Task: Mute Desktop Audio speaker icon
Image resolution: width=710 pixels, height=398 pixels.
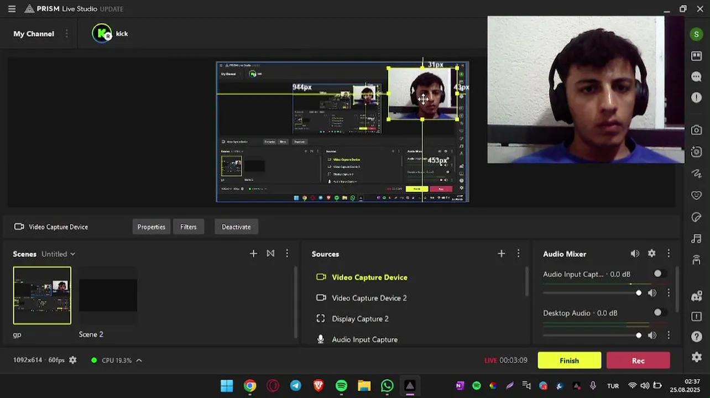Action: tap(652, 336)
